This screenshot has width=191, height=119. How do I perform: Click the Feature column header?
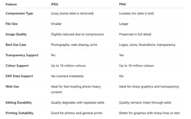coord(11,4)
